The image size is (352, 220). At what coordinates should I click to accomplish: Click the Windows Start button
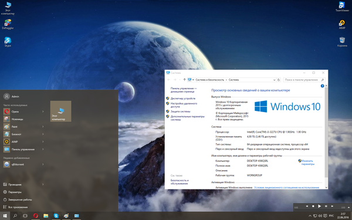[5, 216]
